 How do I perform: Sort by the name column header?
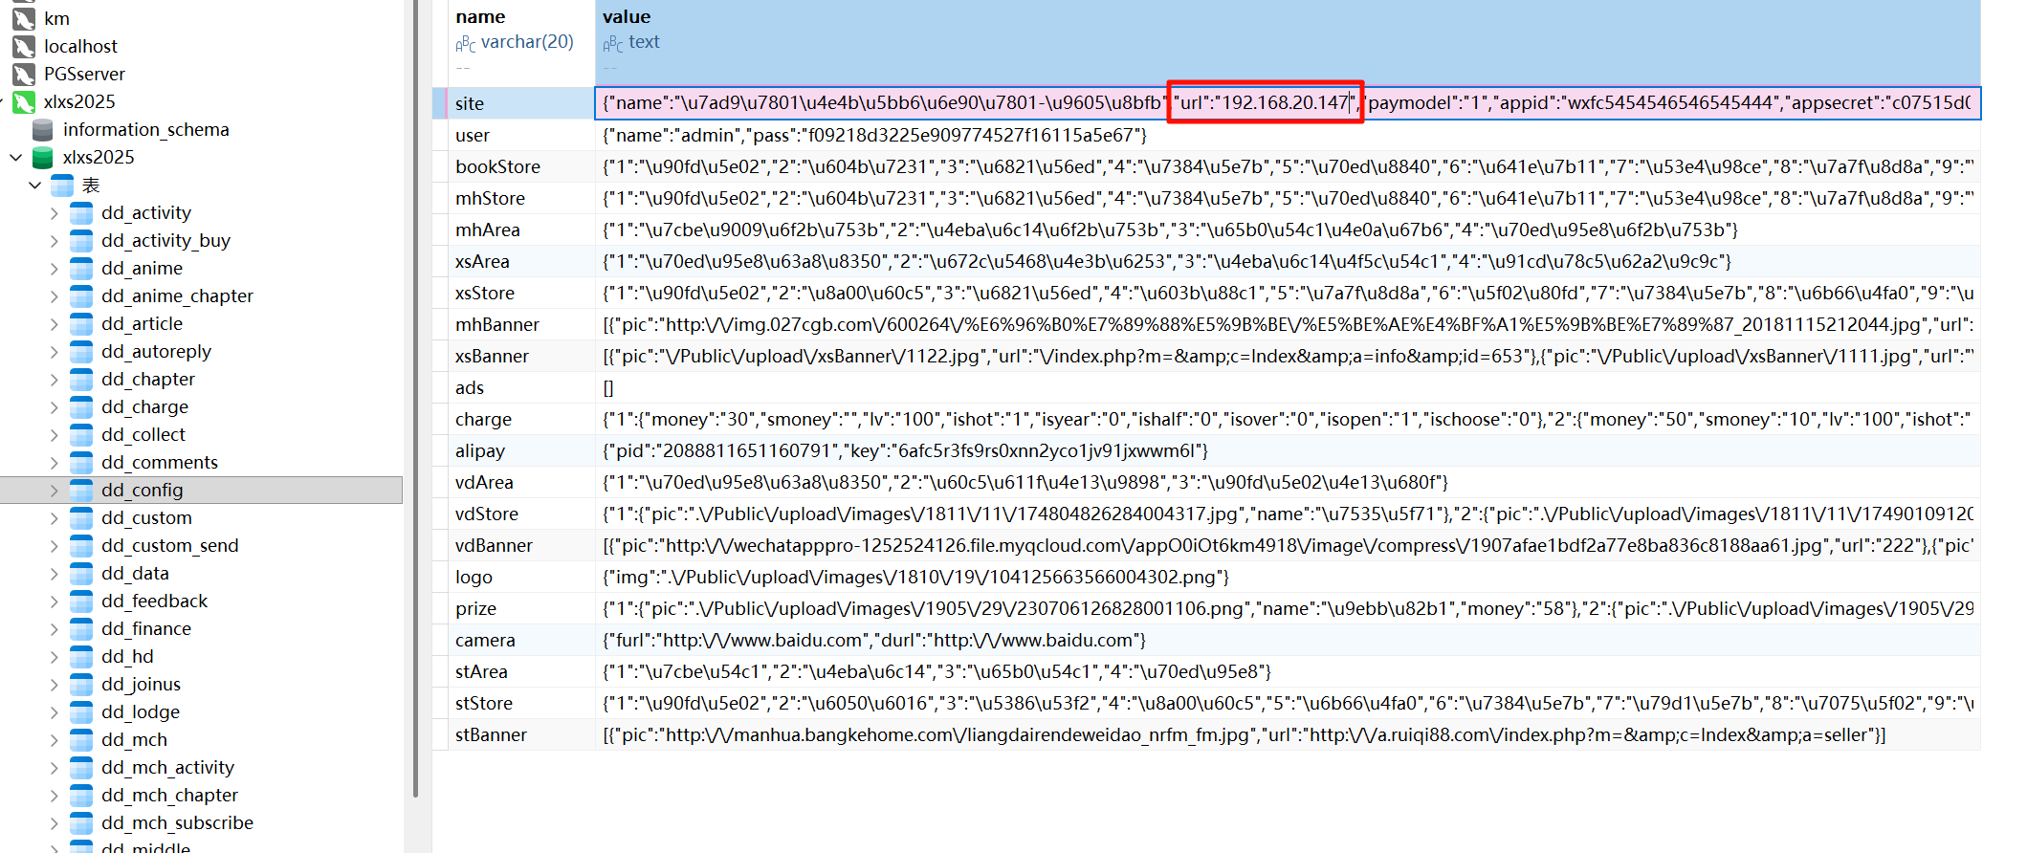[x=480, y=17]
